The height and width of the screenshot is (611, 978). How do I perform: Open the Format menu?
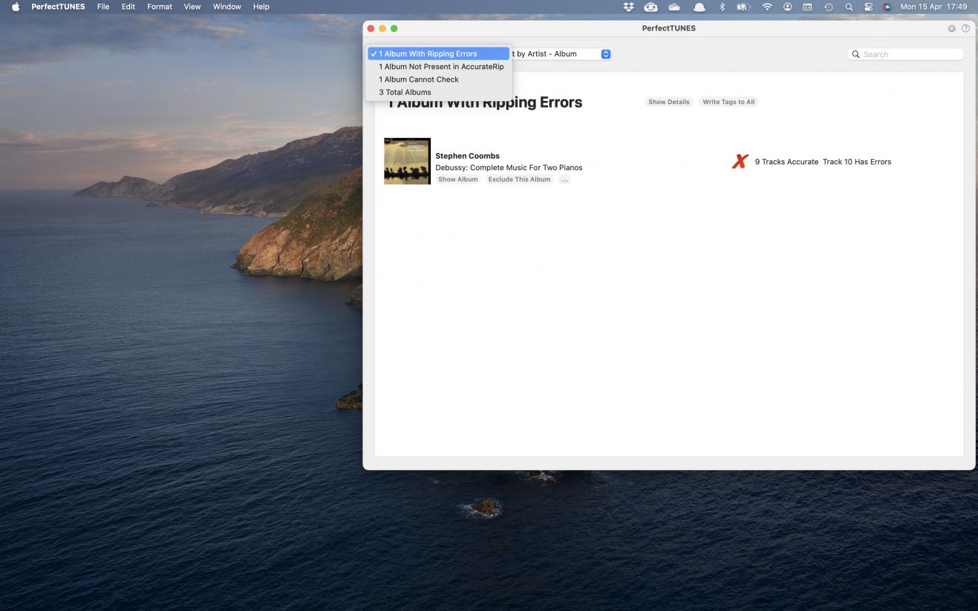pyautogui.click(x=159, y=7)
